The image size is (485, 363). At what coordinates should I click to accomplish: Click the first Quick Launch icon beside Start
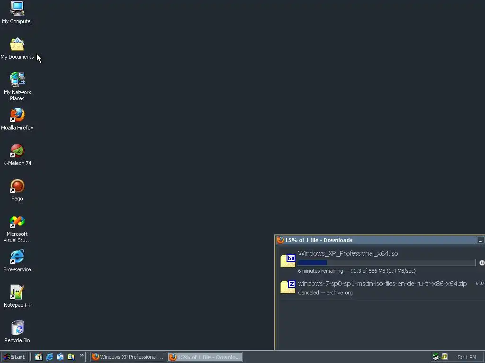coord(38,357)
